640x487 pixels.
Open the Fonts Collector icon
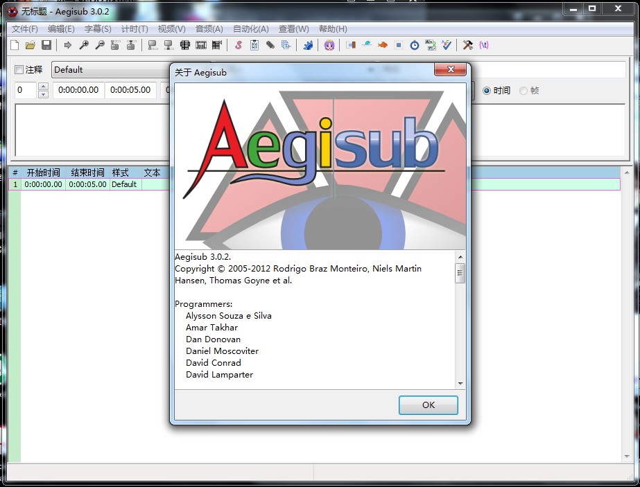click(x=286, y=45)
